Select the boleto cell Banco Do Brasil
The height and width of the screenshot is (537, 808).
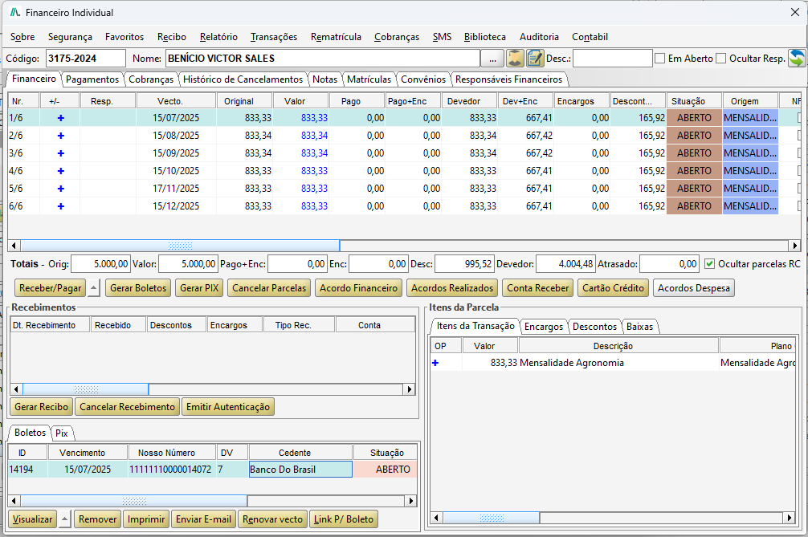[x=300, y=469]
